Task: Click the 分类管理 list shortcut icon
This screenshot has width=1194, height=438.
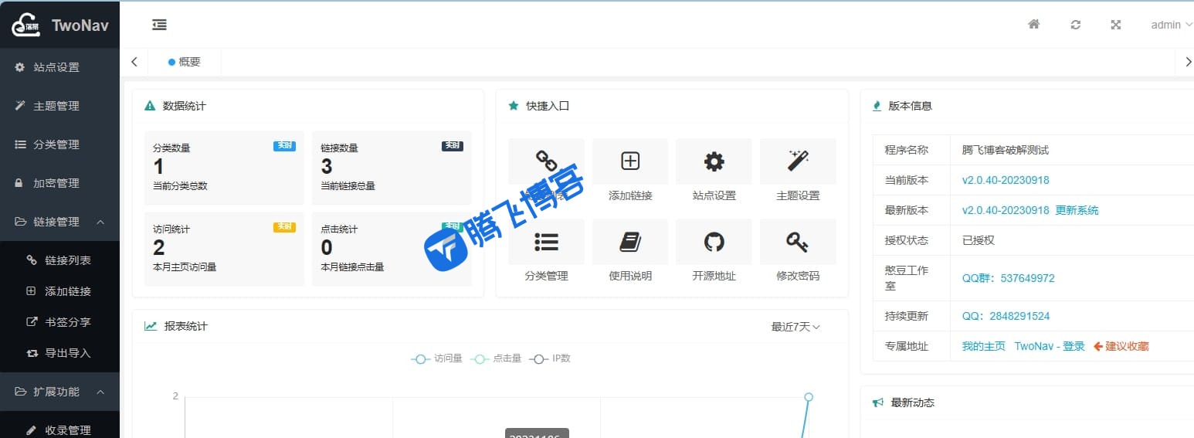Action: click(x=546, y=242)
